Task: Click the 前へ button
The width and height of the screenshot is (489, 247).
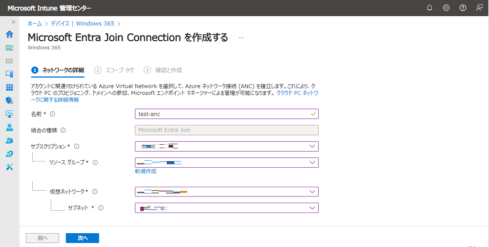Action: [x=43, y=238]
